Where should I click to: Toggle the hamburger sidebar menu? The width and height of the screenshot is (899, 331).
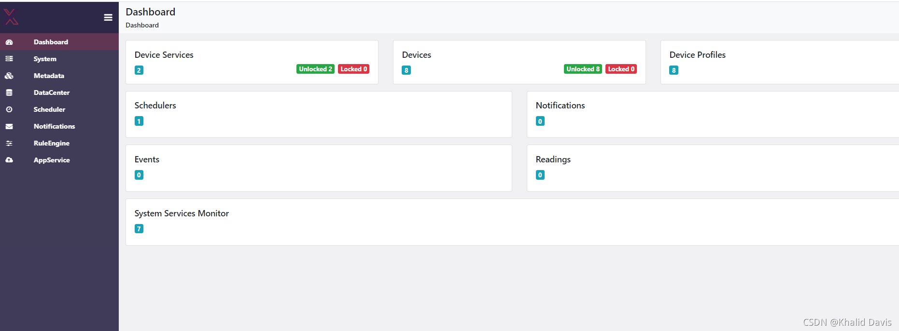[108, 17]
